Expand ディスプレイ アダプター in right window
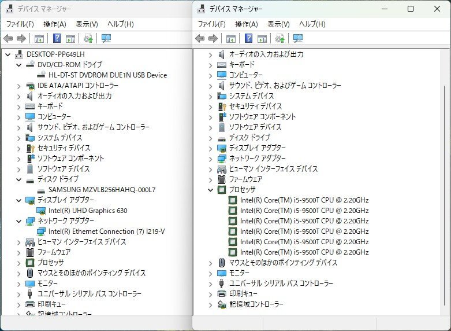 [211, 149]
